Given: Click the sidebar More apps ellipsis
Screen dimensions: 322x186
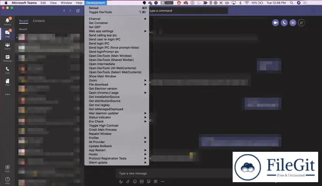Looking at the screenshot, I should click(7, 95).
